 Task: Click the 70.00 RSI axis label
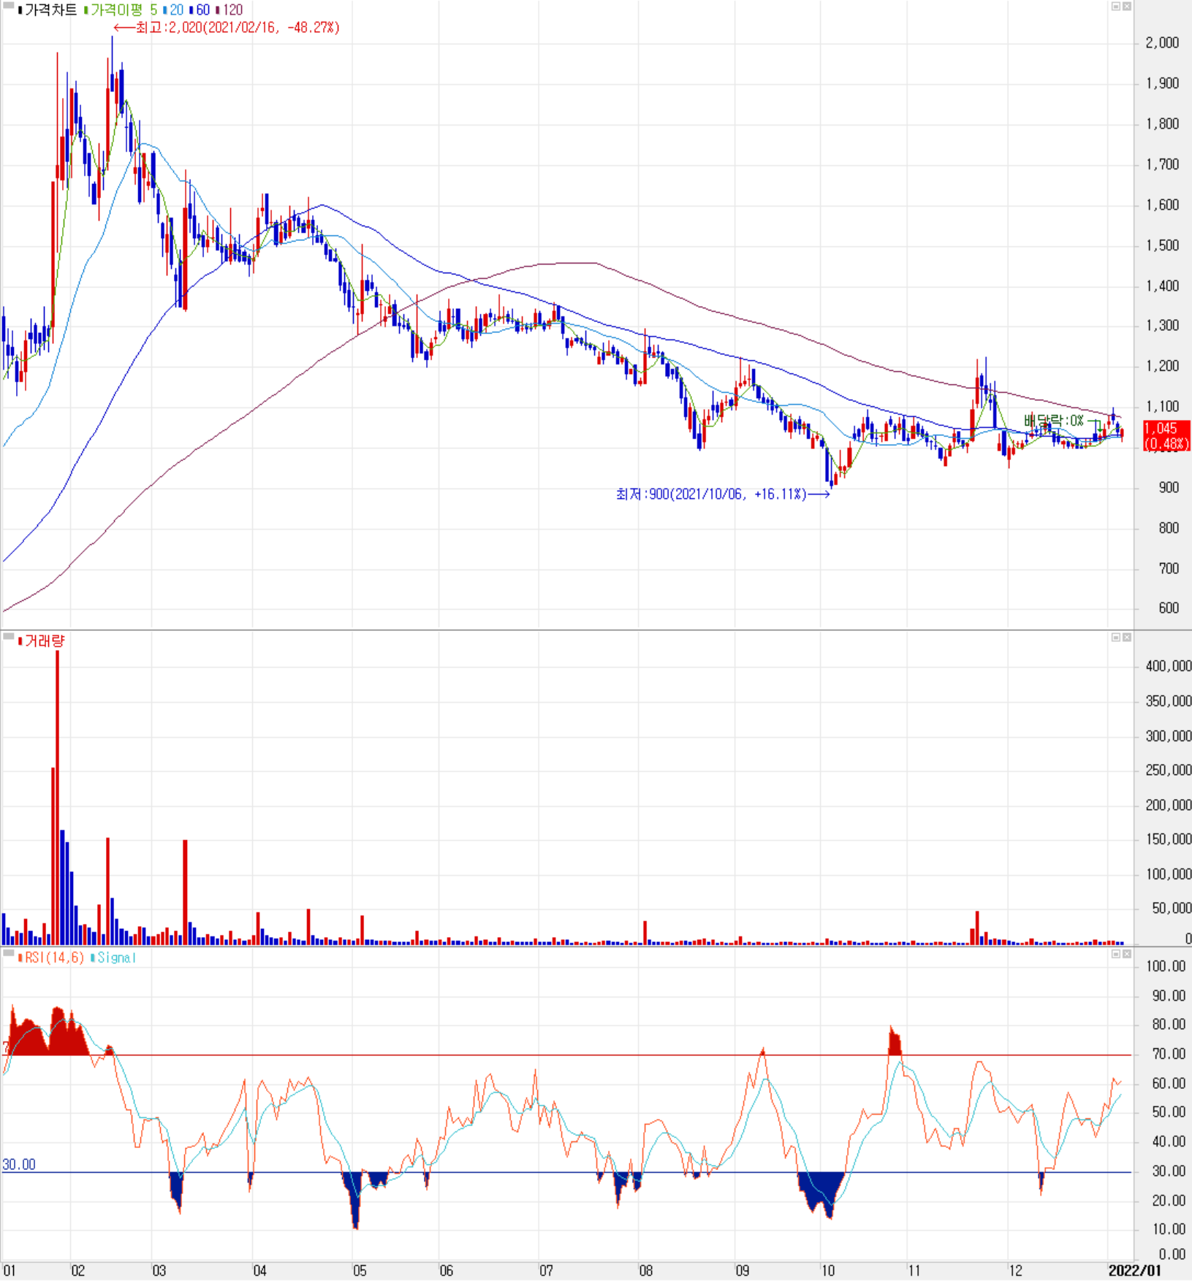tap(1168, 1054)
